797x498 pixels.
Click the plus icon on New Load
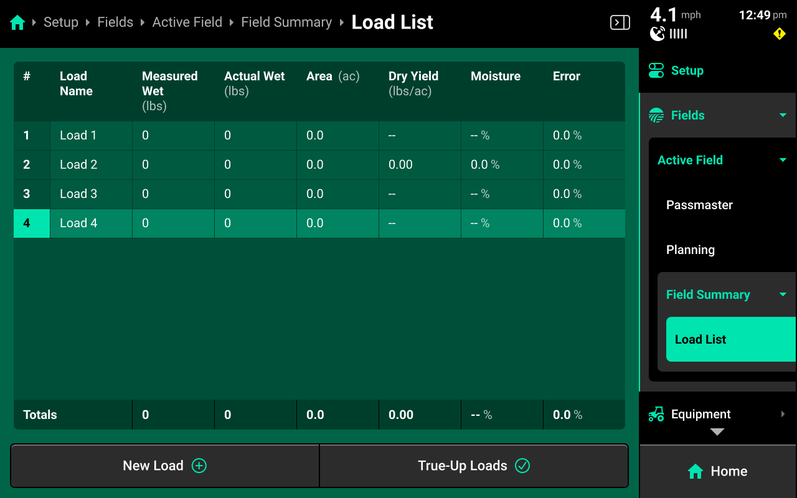199,466
